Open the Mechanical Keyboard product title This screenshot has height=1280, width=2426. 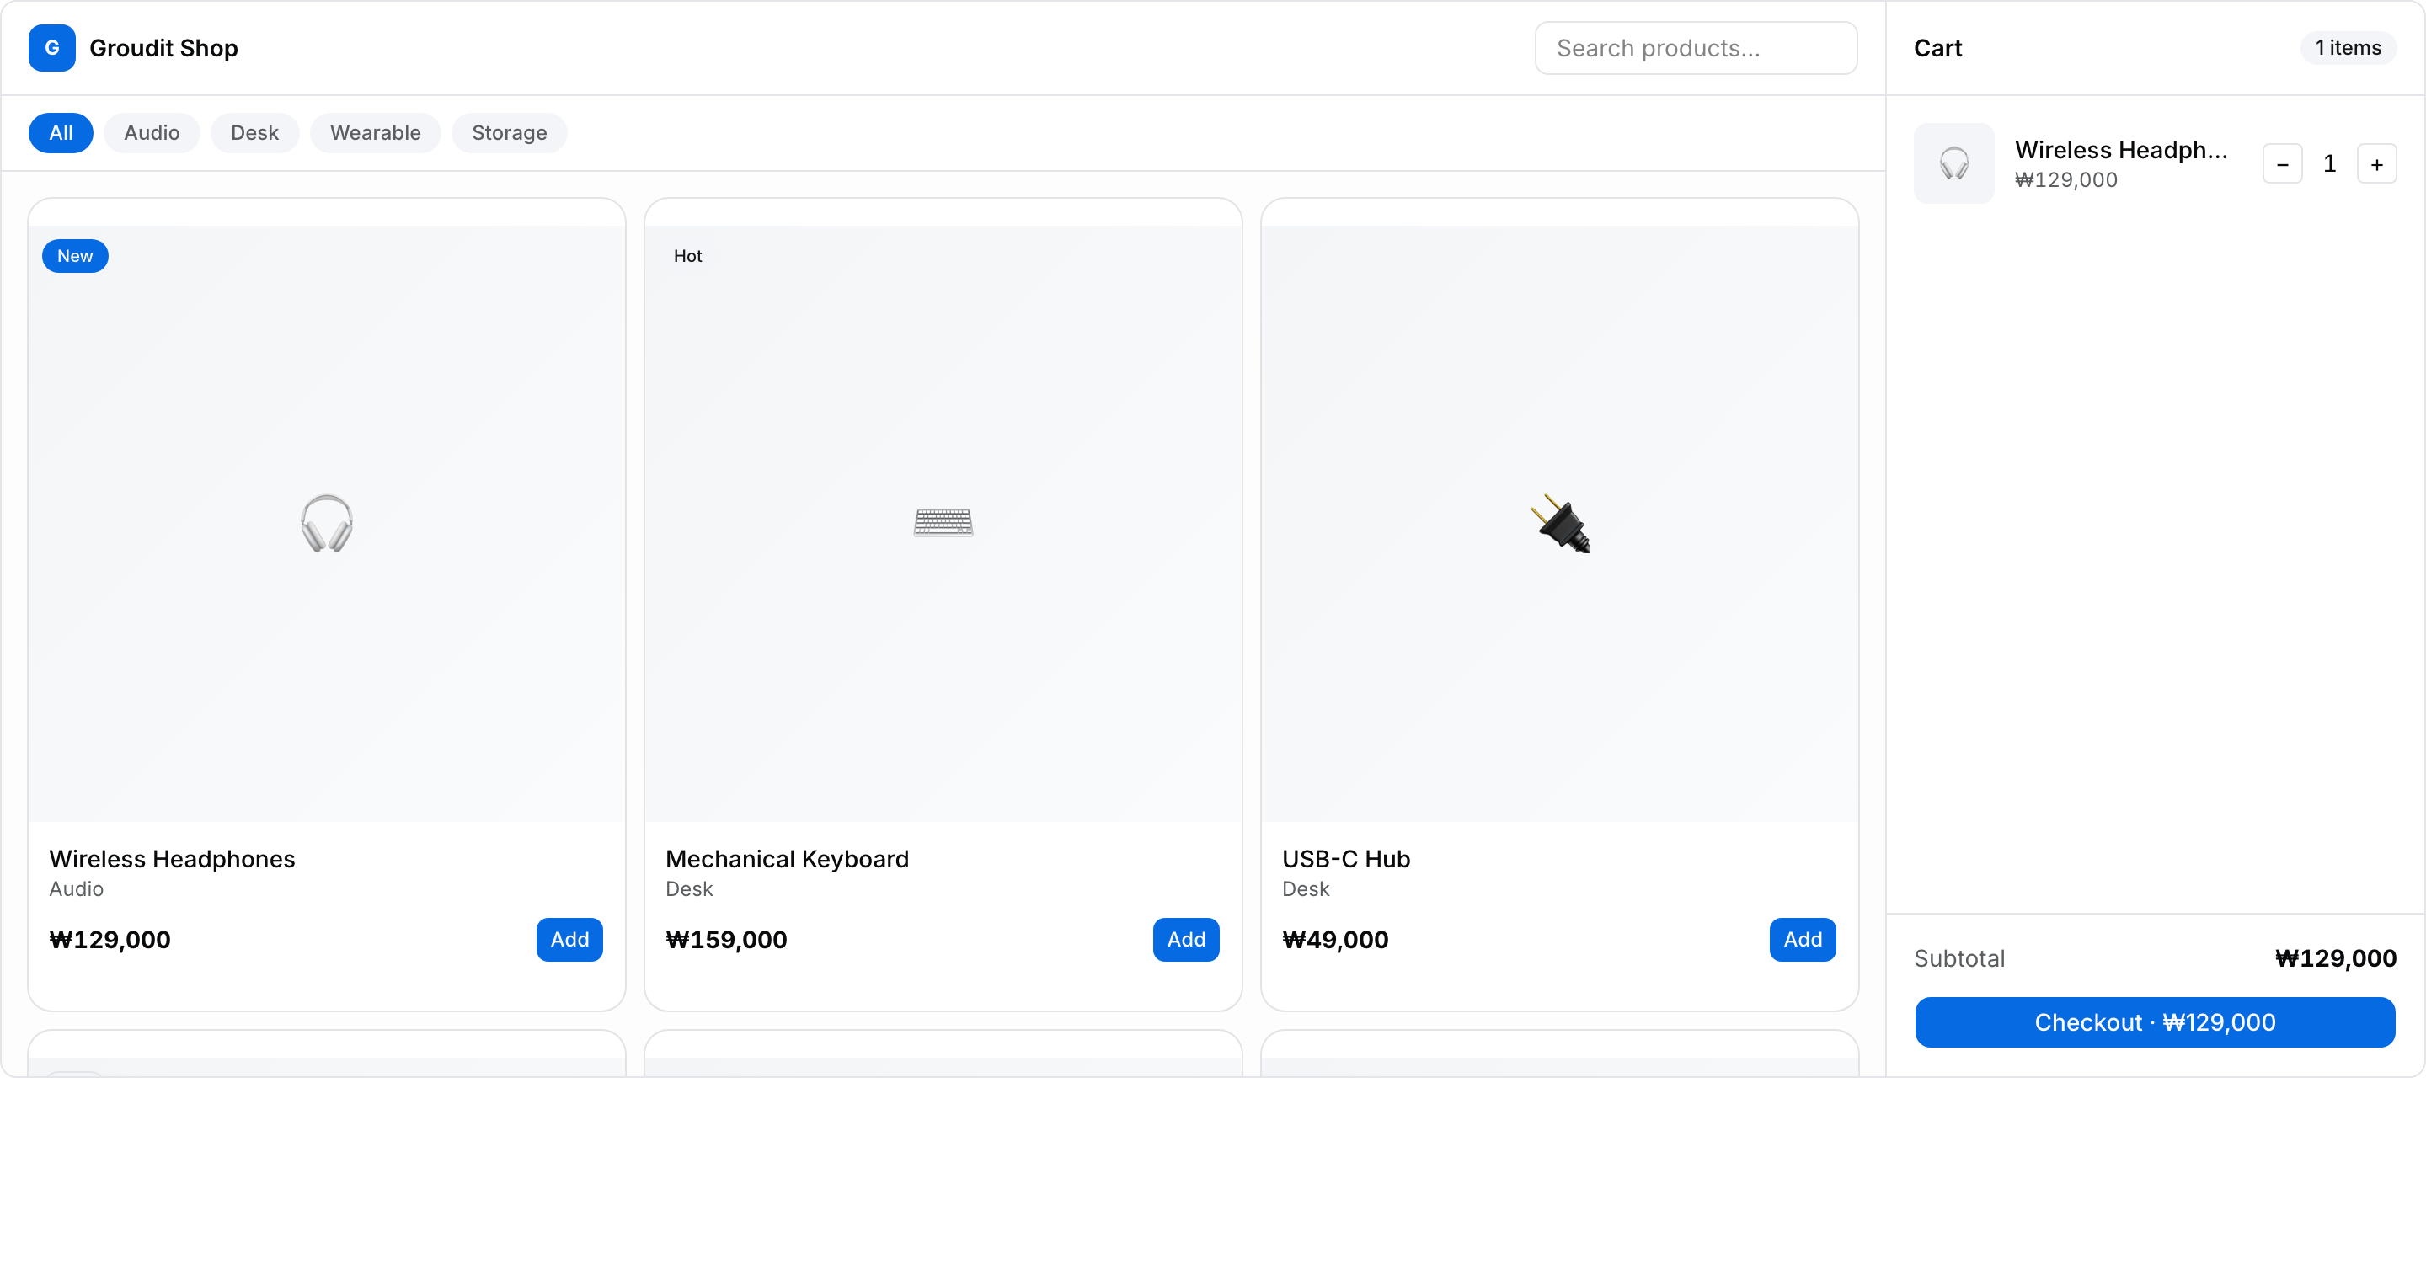pyautogui.click(x=787, y=858)
